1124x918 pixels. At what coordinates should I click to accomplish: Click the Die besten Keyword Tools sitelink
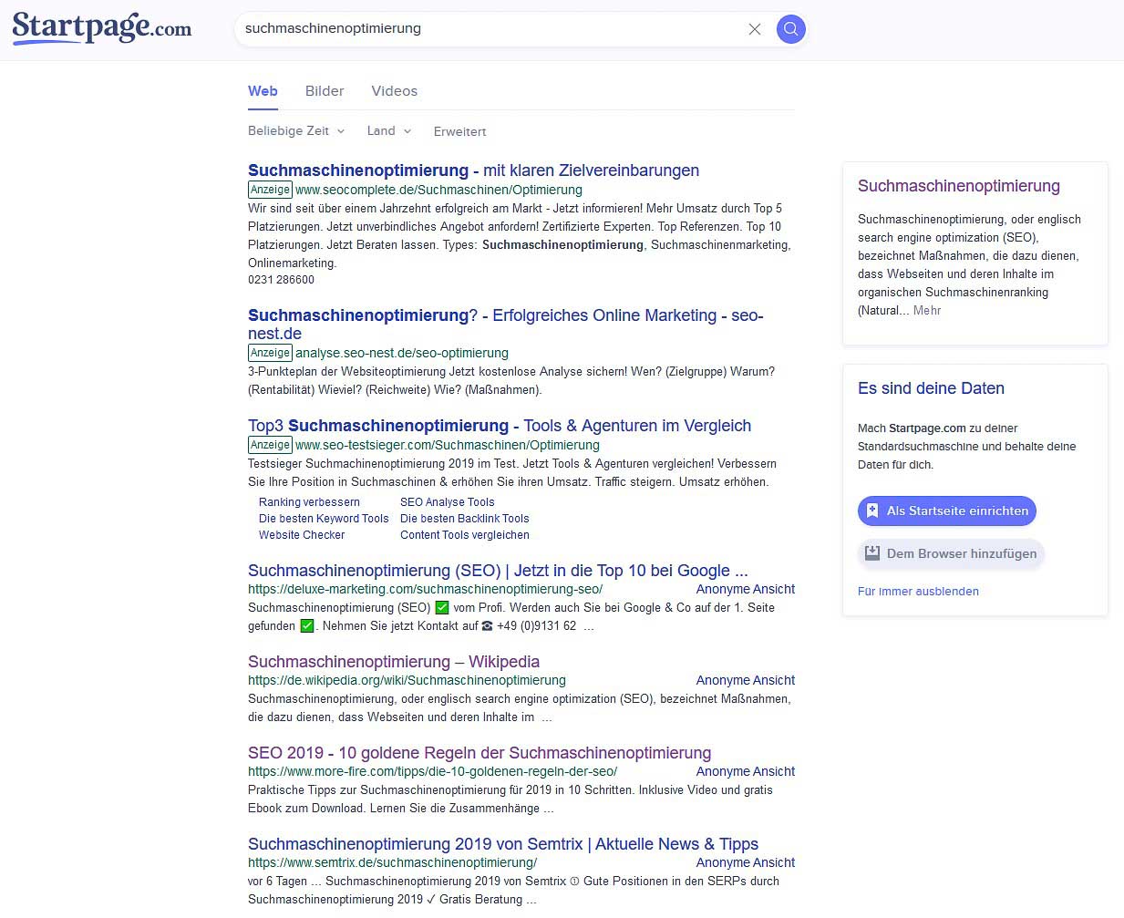(x=324, y=519)
